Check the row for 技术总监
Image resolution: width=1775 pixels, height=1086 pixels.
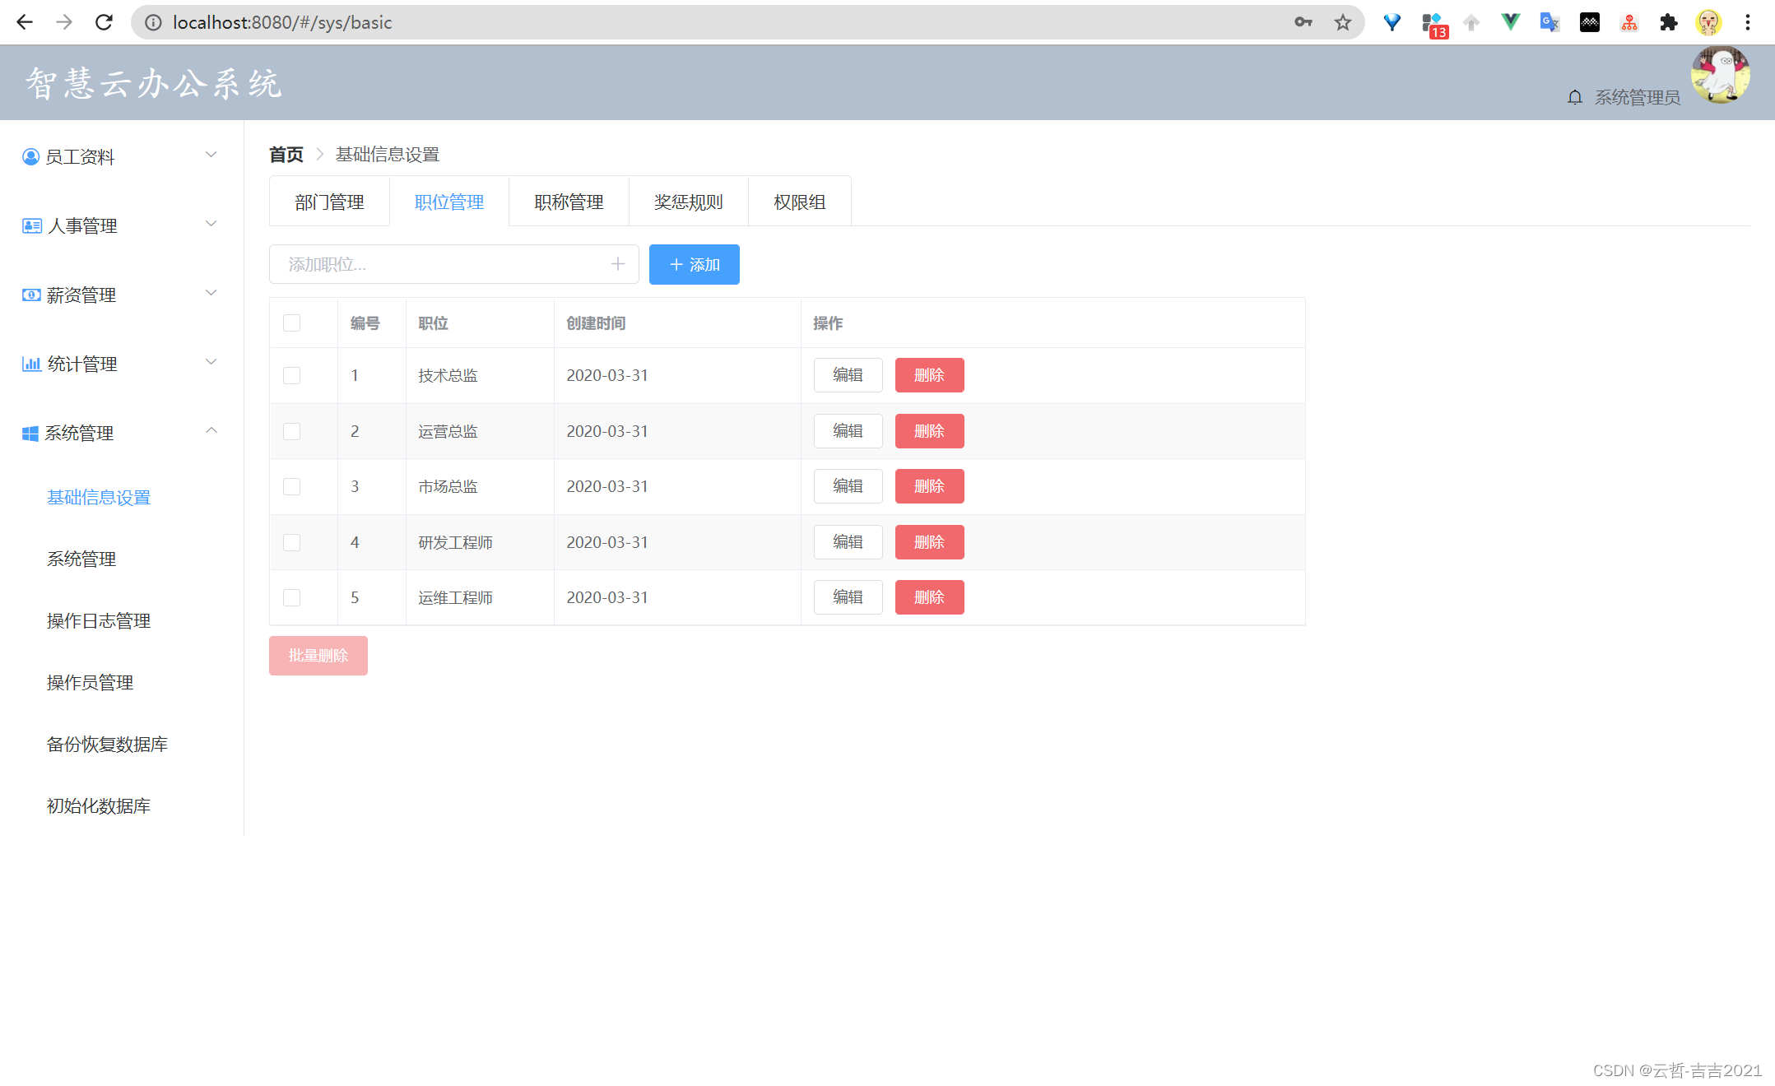tap(291, 376)
